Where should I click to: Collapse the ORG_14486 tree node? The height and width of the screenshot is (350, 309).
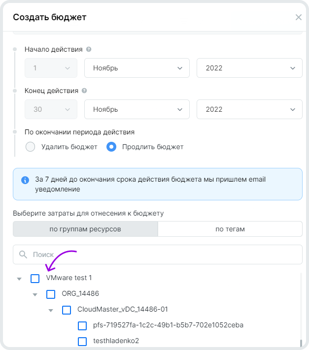pyautogui.click(x=35, y=295)
